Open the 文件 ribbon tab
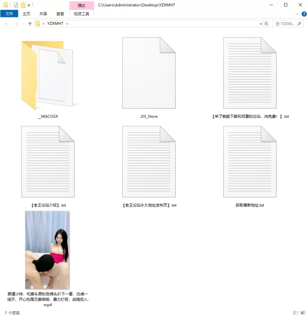 click(x=9, y=14)
